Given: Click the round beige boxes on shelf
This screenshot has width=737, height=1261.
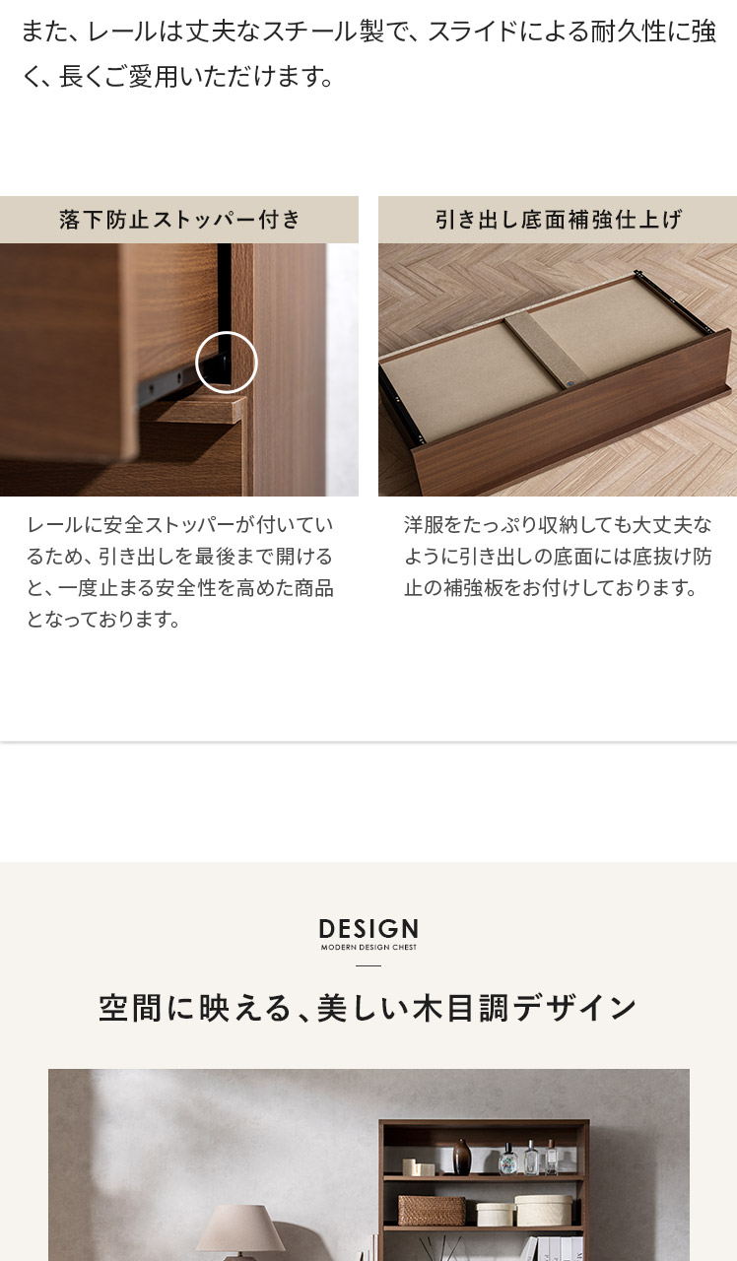Looking at the screenshot, I should point(527,1211).
